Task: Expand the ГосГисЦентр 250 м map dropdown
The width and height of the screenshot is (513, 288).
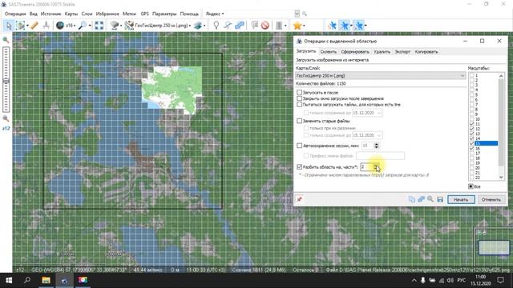Action: point(190,26)
